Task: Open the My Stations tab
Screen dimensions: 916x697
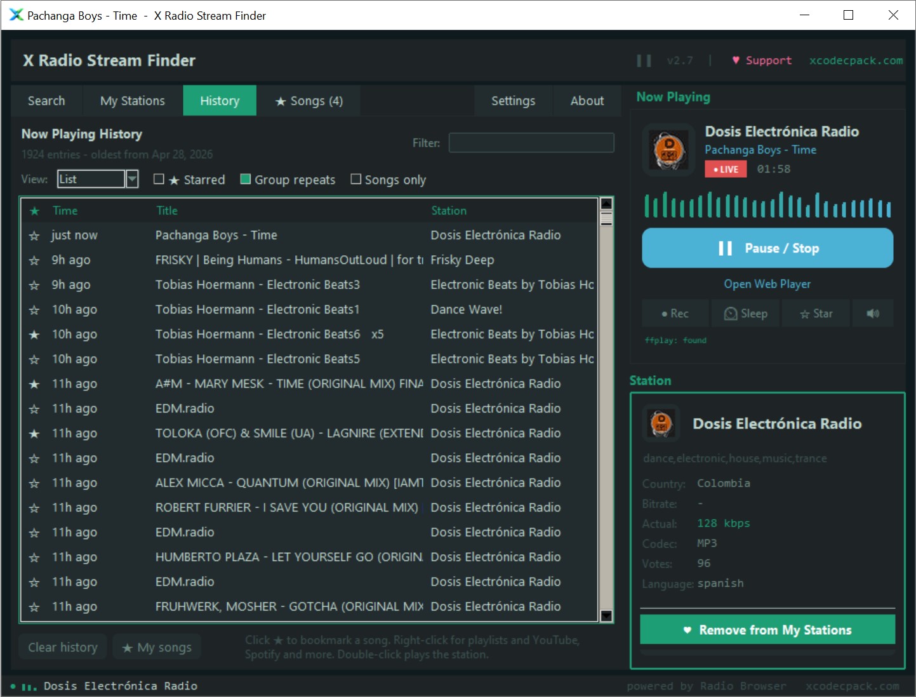Action: (132, 101)
